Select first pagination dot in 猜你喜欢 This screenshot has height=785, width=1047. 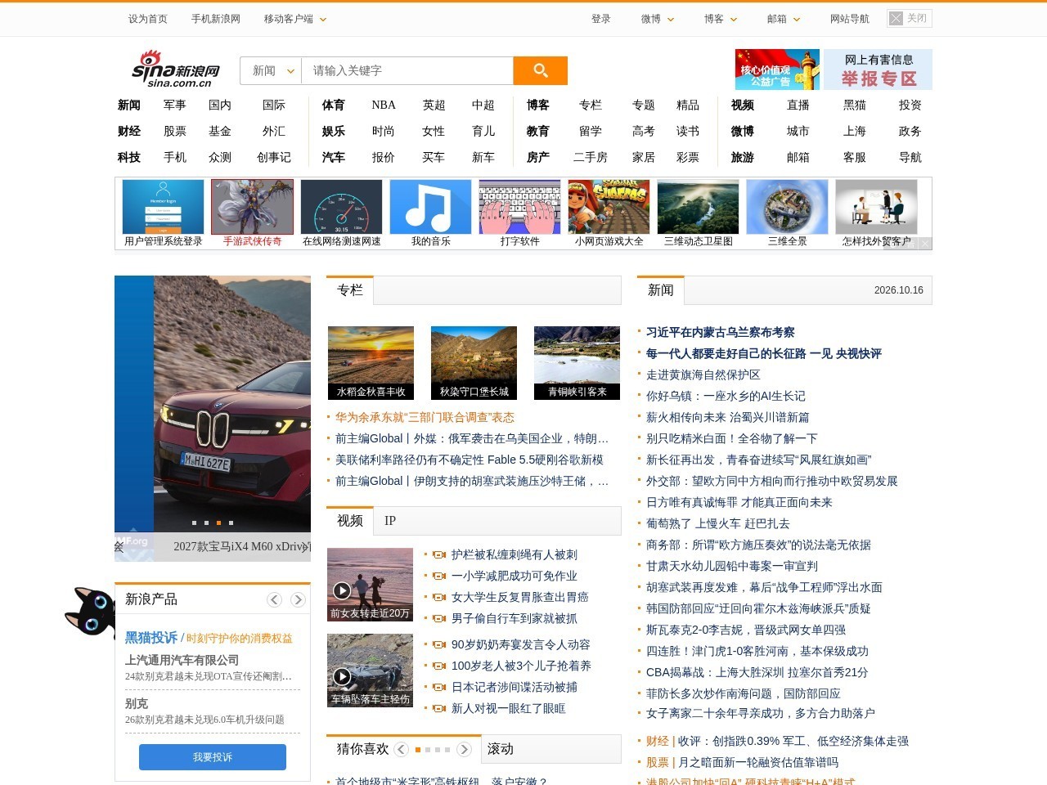pyautogui.click(x=418, y=750)
